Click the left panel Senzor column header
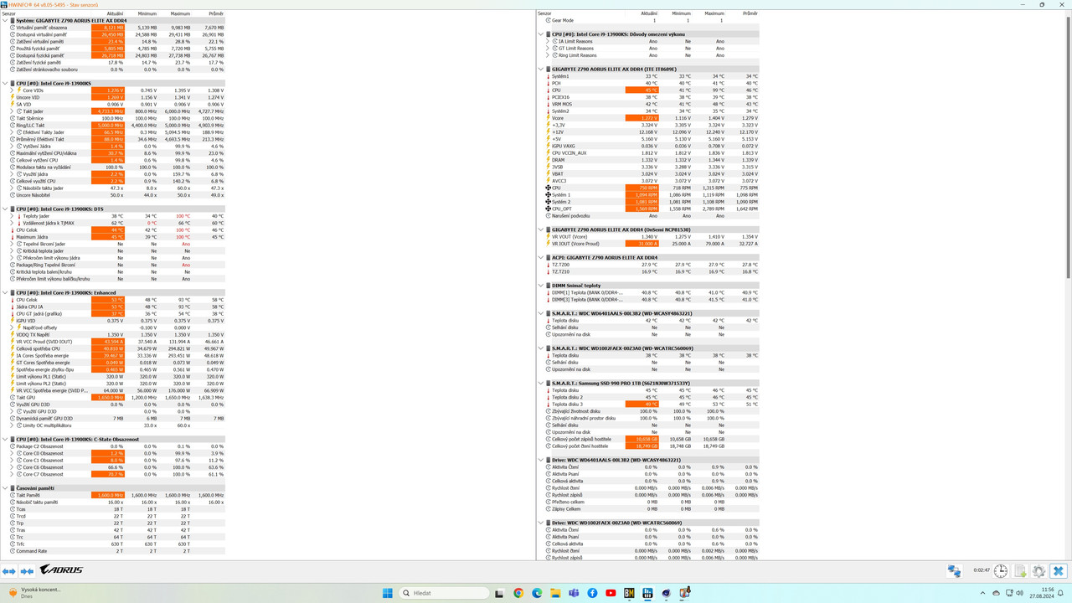 pyautogui.click(x=8, y=13)
